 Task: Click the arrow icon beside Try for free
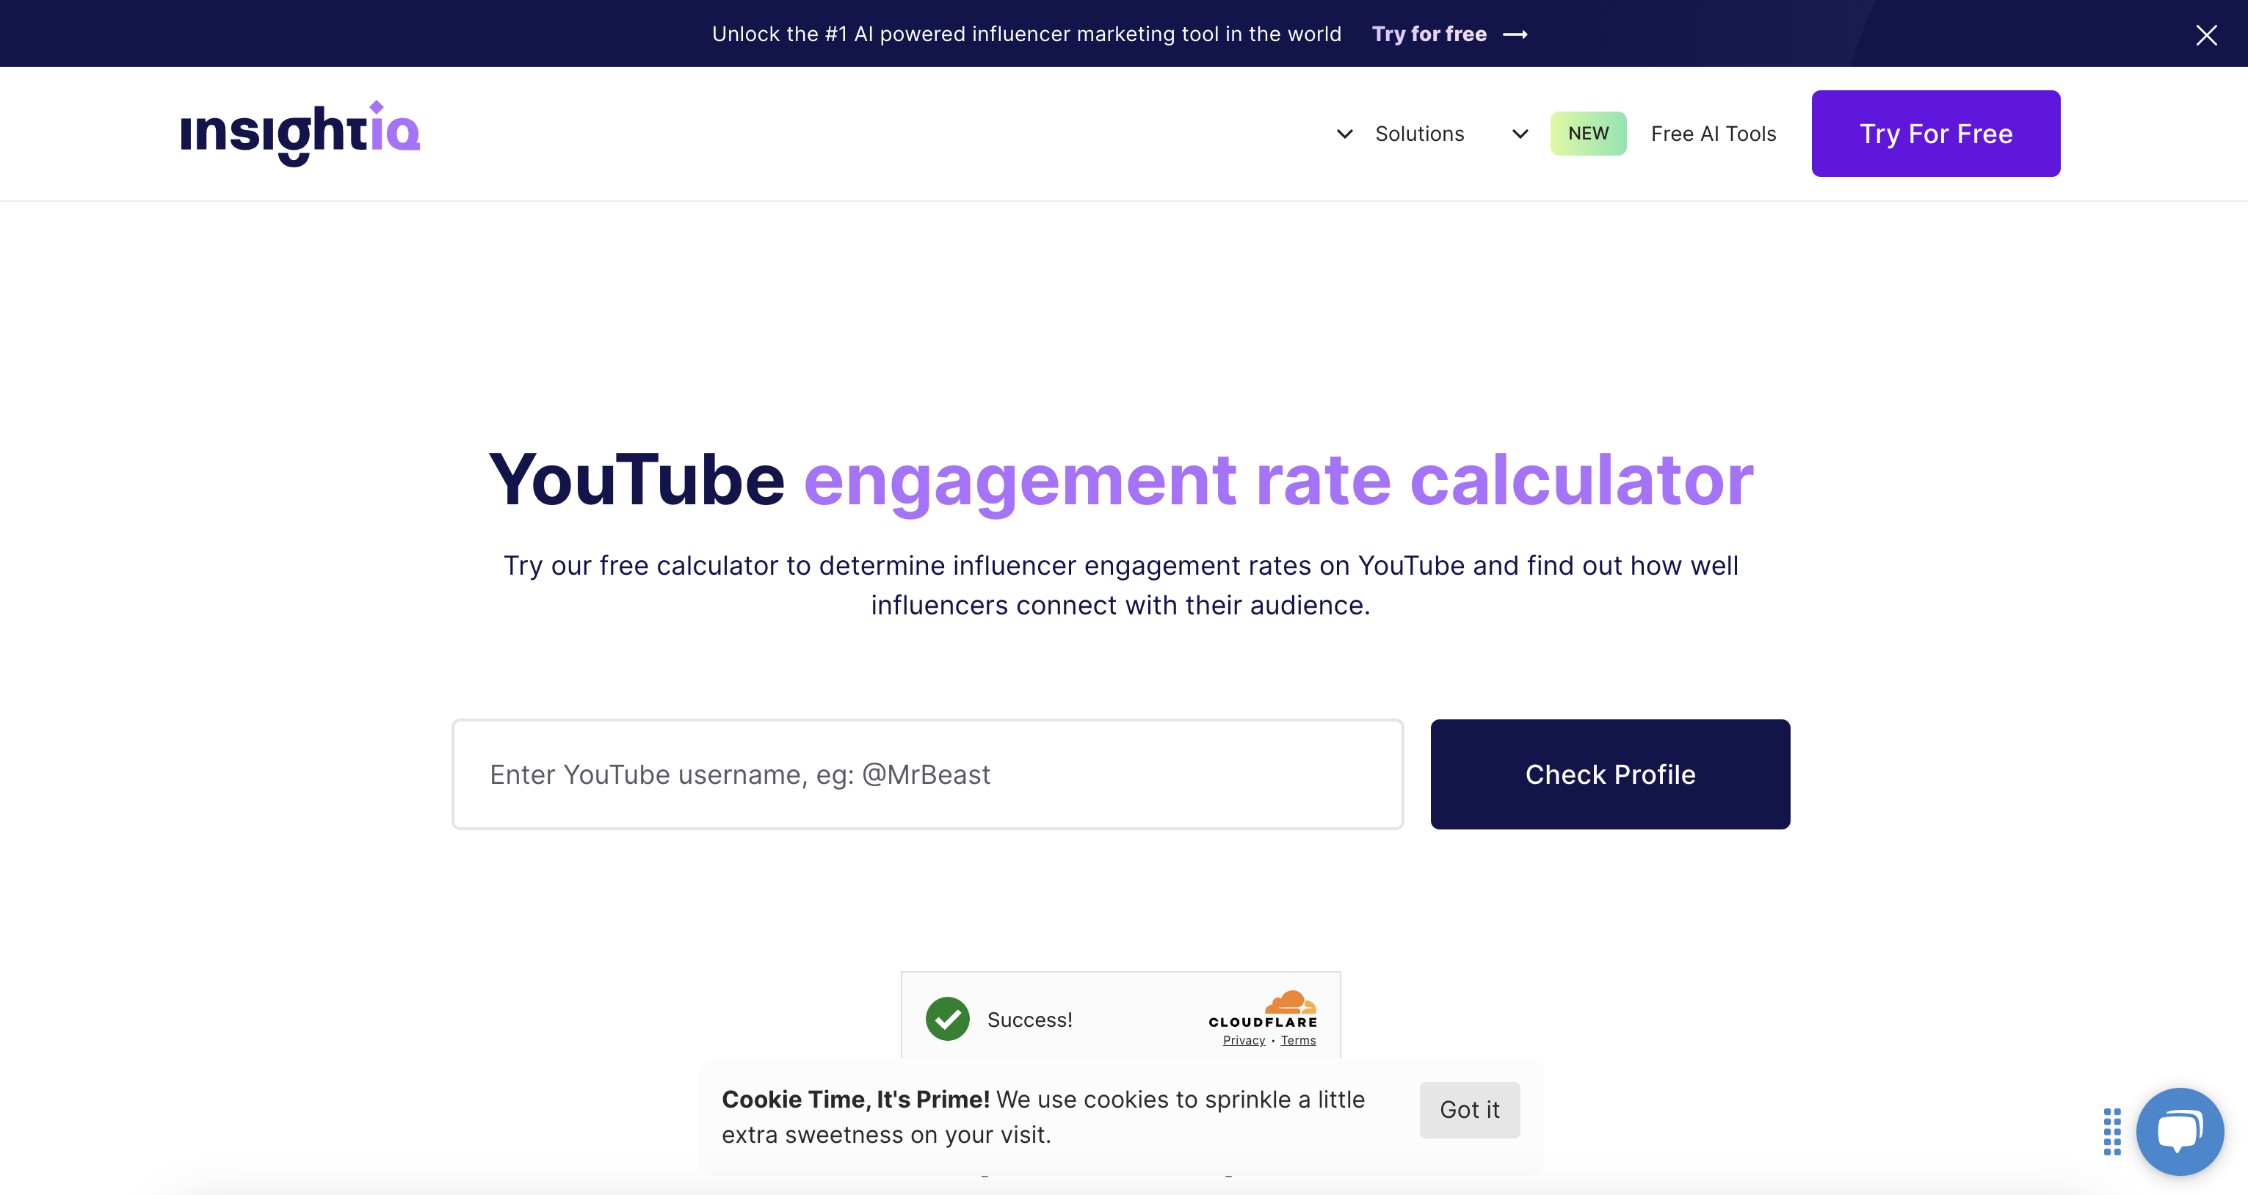pos(1515,34)
